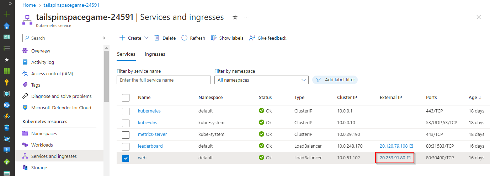The width and height of the screenshot is (490, 176).
Task: Expand the Filter by namespace dropdown
Action: tap(261, 80)
